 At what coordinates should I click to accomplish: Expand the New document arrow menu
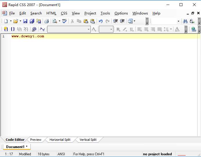click(x=11, y=21)
